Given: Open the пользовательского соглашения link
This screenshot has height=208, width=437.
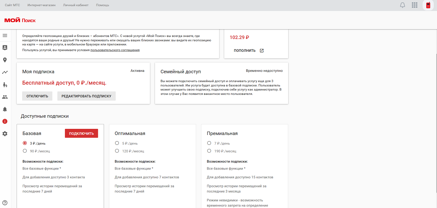Looking at the screenshot, I should pyautogui.click(x=115, y=50).
